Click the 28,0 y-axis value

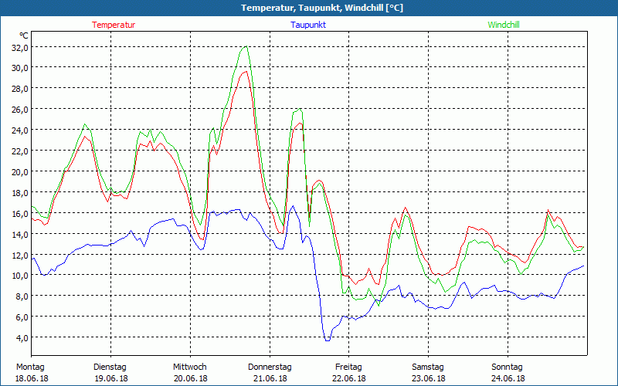[20, 89]
